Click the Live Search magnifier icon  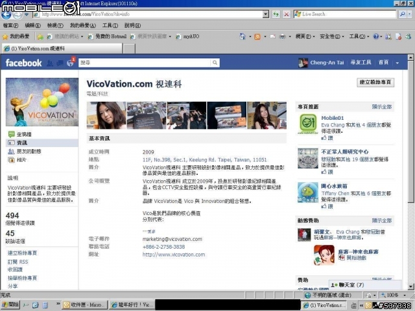tap(402, 14)
